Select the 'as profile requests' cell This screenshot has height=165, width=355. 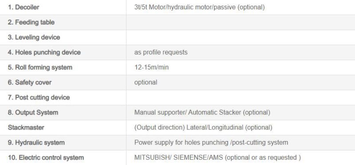(x=161, y=52)
